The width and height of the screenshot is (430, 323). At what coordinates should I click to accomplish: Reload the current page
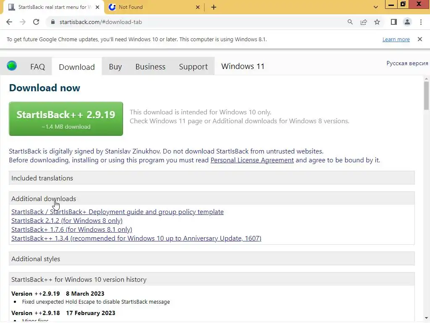pyautogui.click(x=36, y=22)
